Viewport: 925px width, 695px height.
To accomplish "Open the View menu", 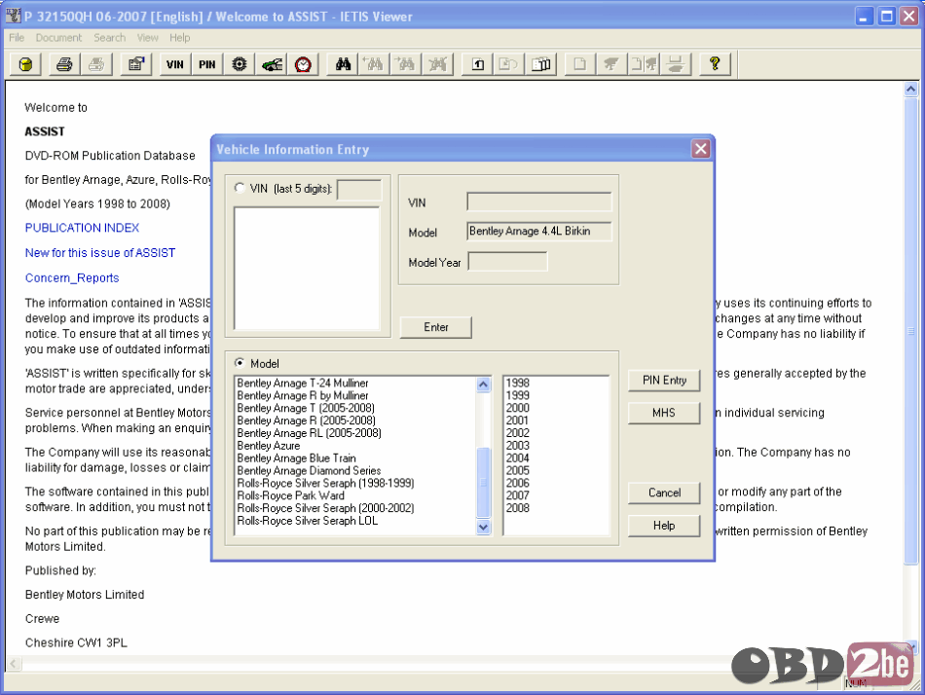I will (x=147, y=38).
